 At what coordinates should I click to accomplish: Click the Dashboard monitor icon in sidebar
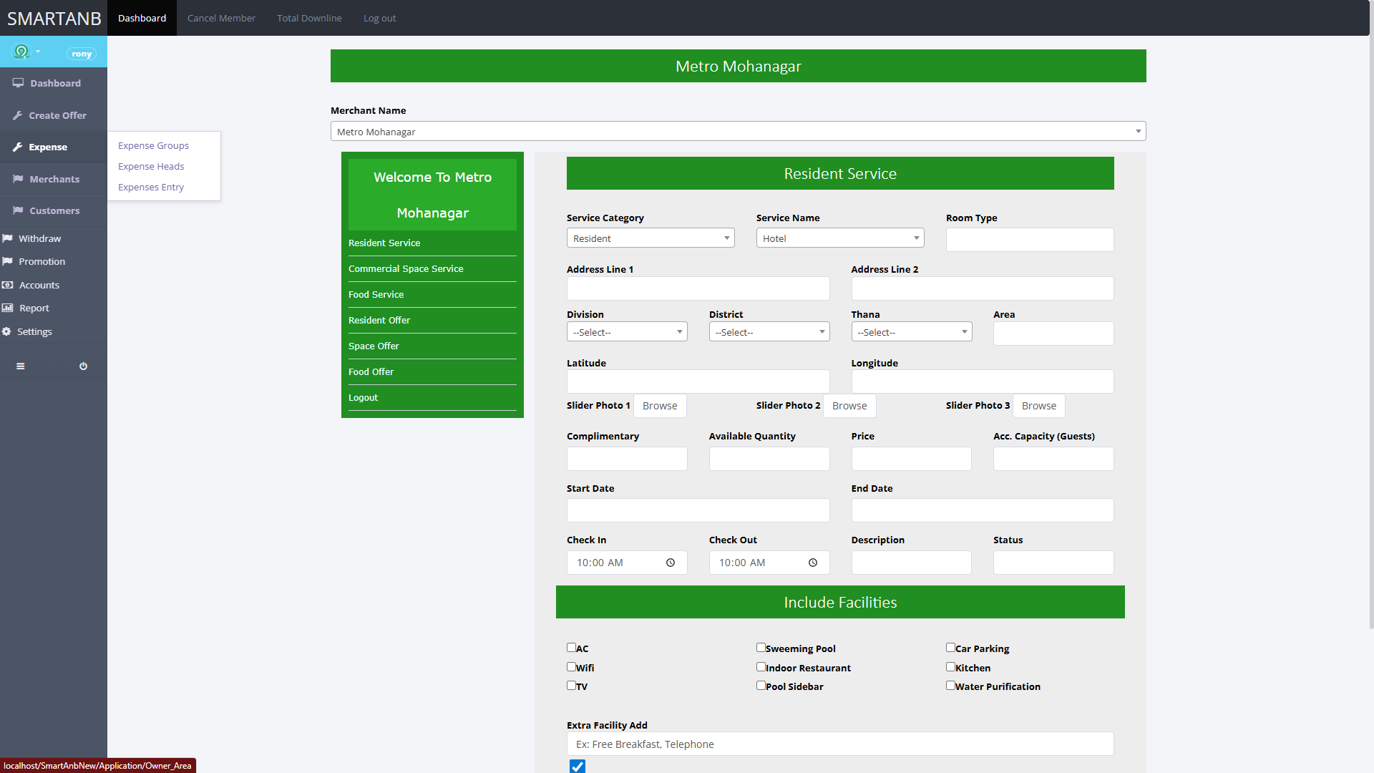coord(18,83)
